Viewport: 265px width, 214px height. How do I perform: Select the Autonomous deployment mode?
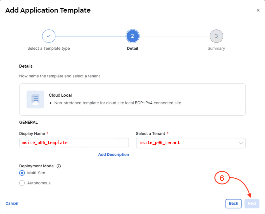(22, 183)
